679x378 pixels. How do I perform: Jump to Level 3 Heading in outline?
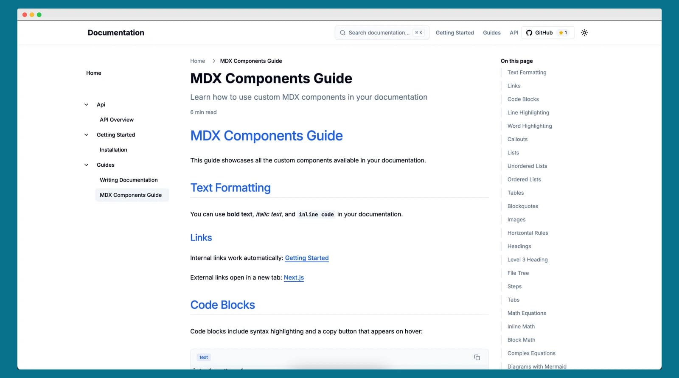tap(527, 260)
